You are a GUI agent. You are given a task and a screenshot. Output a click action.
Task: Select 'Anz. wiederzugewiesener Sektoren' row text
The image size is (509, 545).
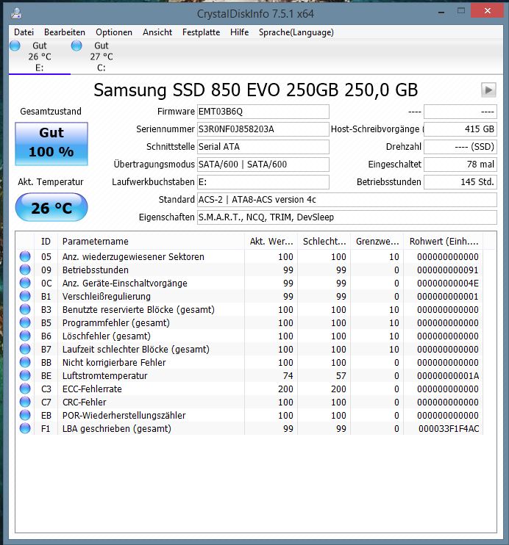point(133,257)
